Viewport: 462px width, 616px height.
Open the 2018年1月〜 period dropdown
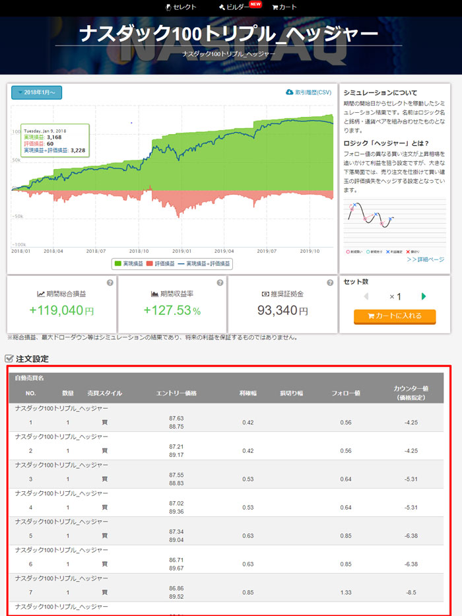(36, 92)
